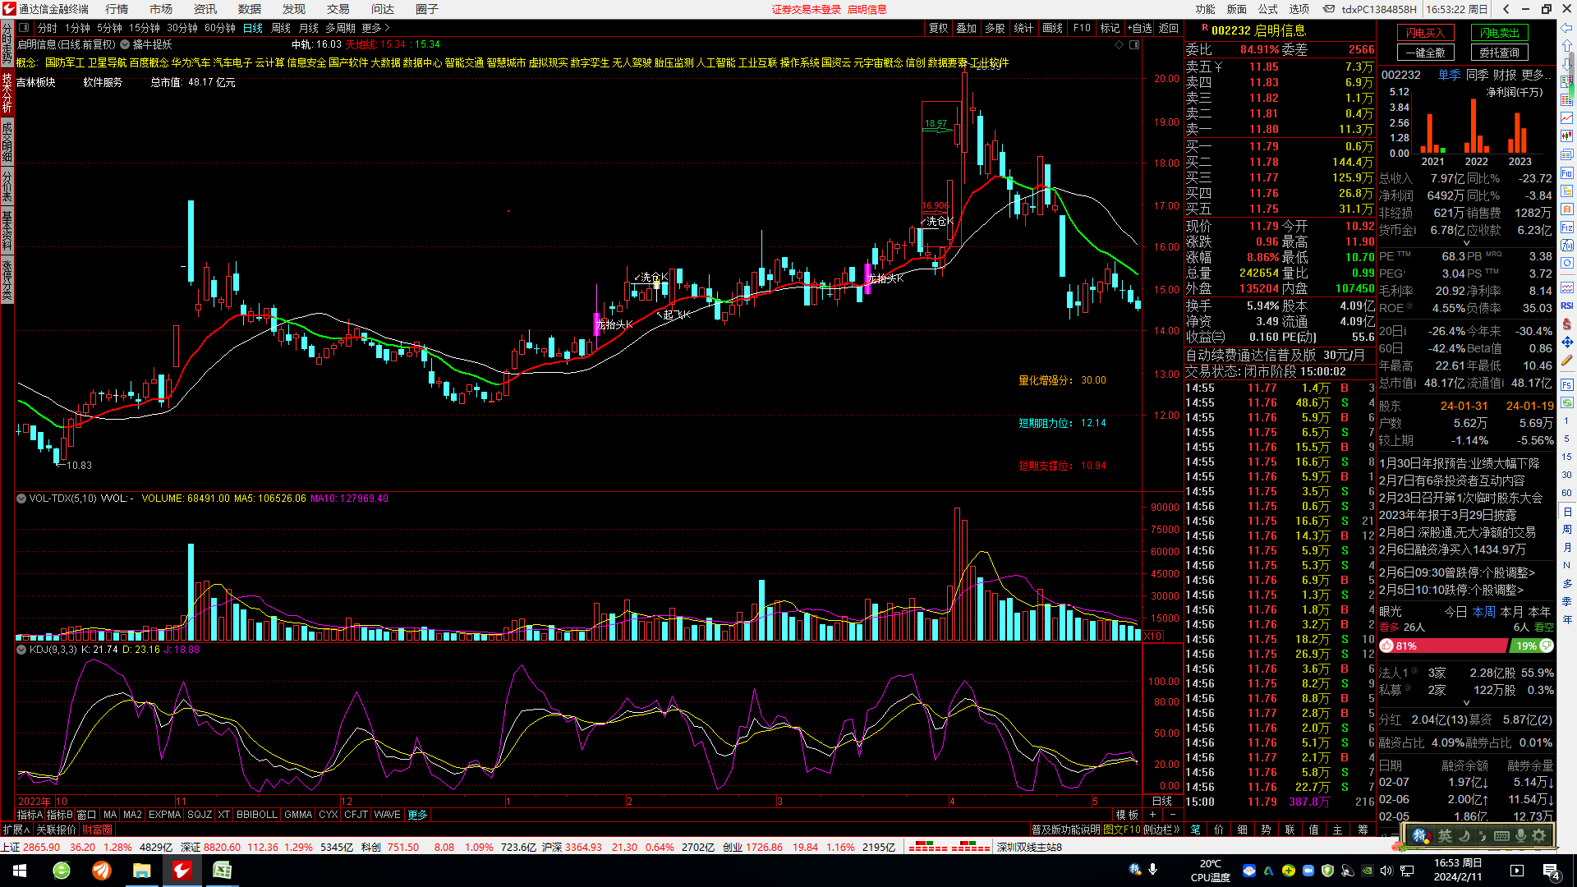
Task: Click the panel layout icon left of 分时
Action: point(24,28)
